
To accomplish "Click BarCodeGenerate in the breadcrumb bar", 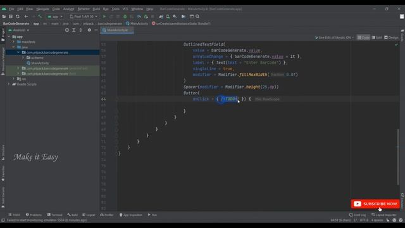I will tap(16, 23).
